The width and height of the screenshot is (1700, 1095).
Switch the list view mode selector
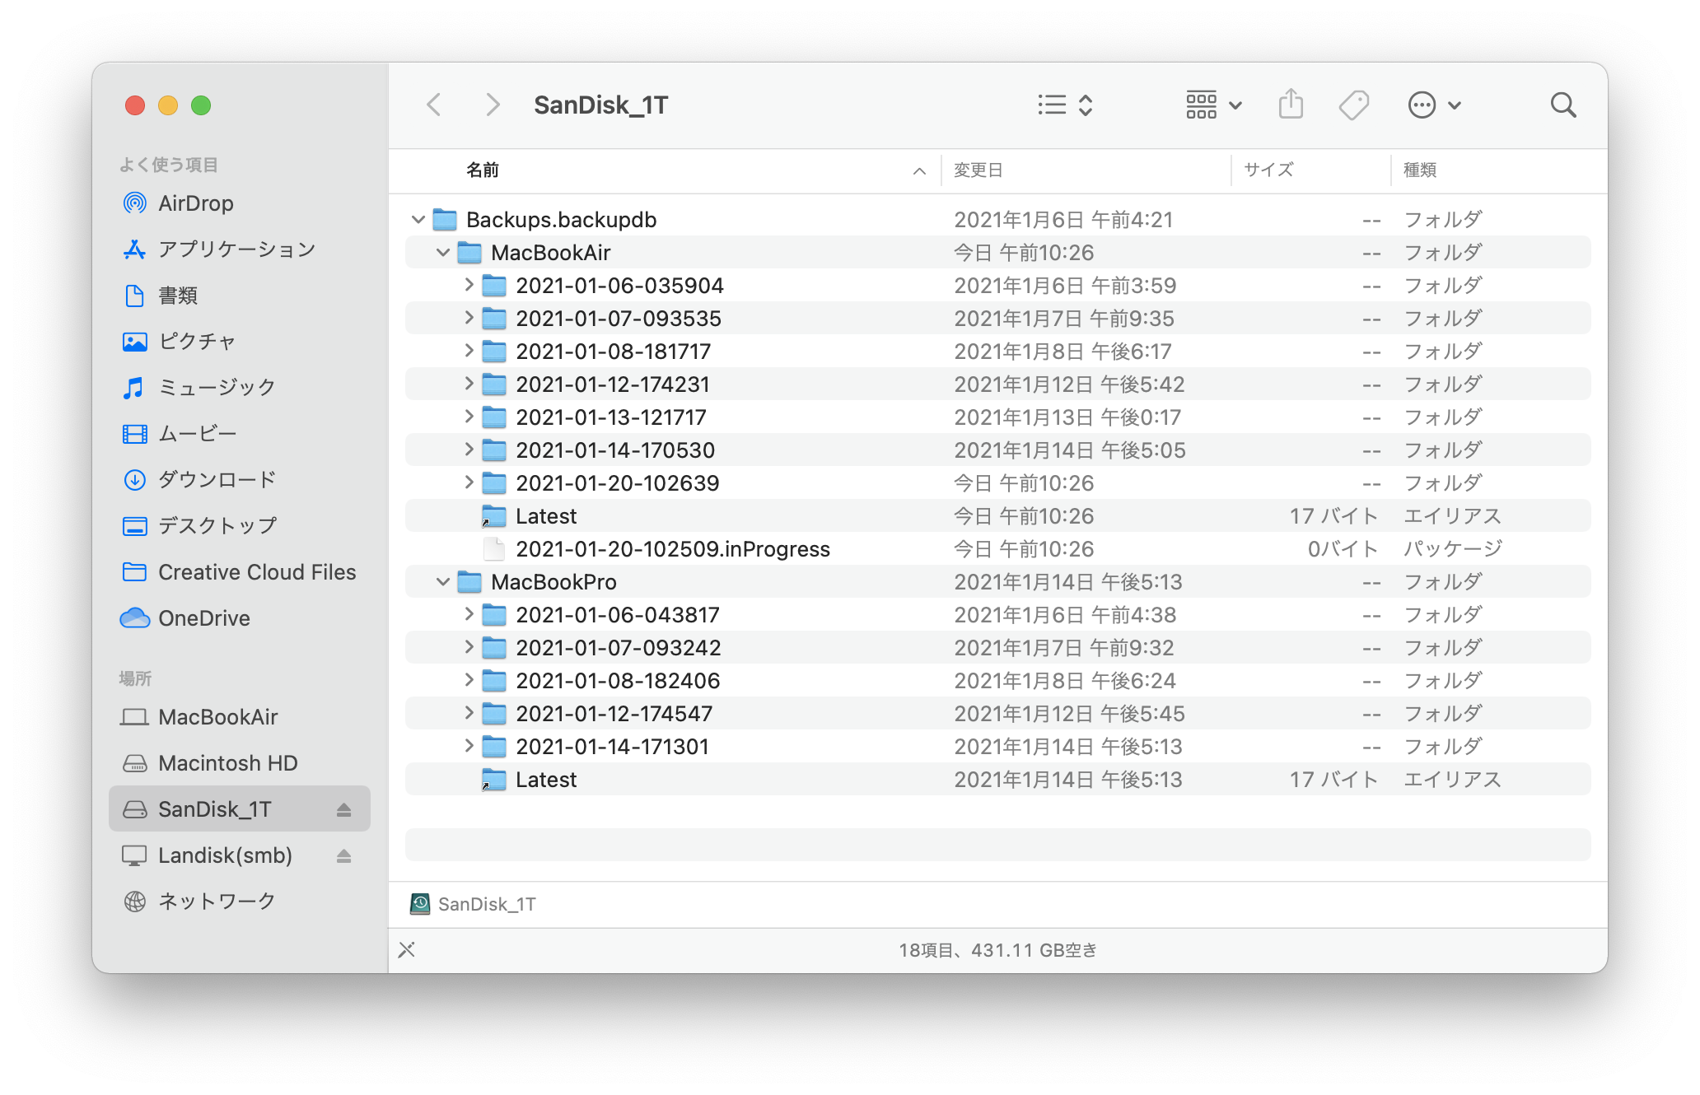tap(1065, 105)
